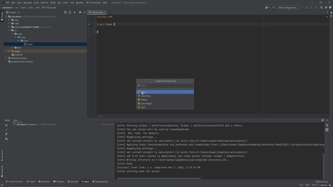Minimize the Build panel with the minus icon
The width and height of the screenshot is (333, 187).
(327, 120)
